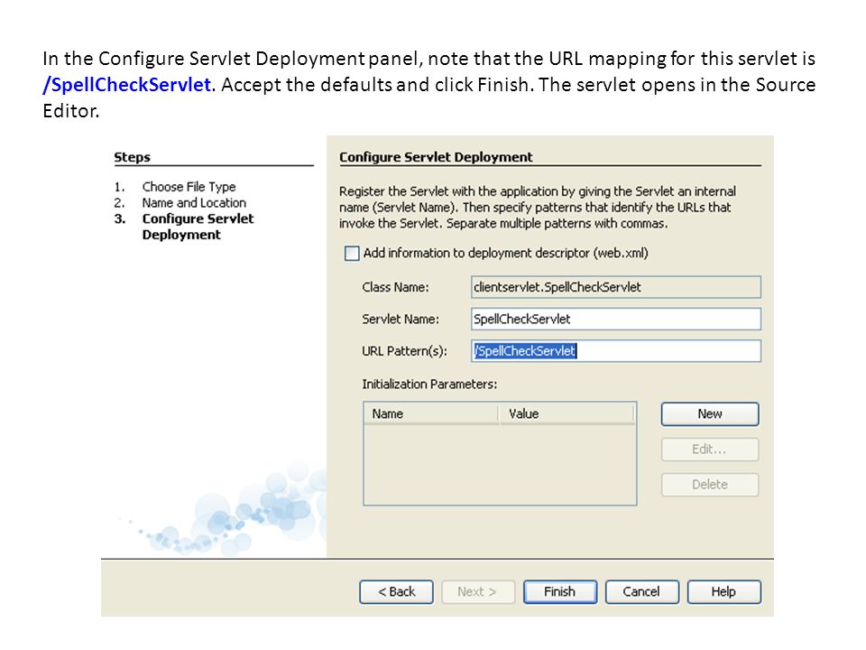Click the URL Pattern(s) label
The height and width of the screenshot is (650, 866).
coord(404,351)
